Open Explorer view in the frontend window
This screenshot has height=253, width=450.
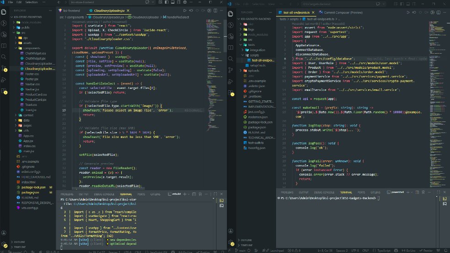click(x=4, y=12)
